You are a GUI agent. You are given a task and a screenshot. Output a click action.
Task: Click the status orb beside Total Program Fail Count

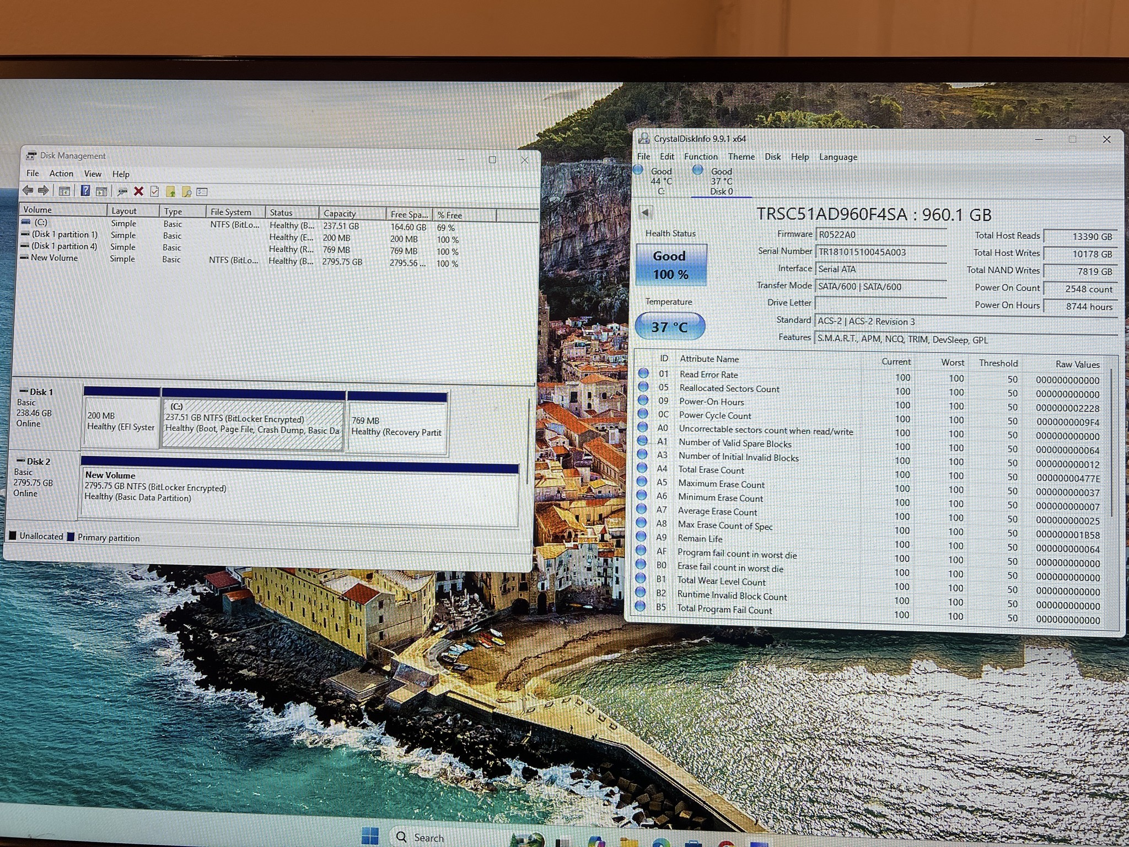click(640, 607)
